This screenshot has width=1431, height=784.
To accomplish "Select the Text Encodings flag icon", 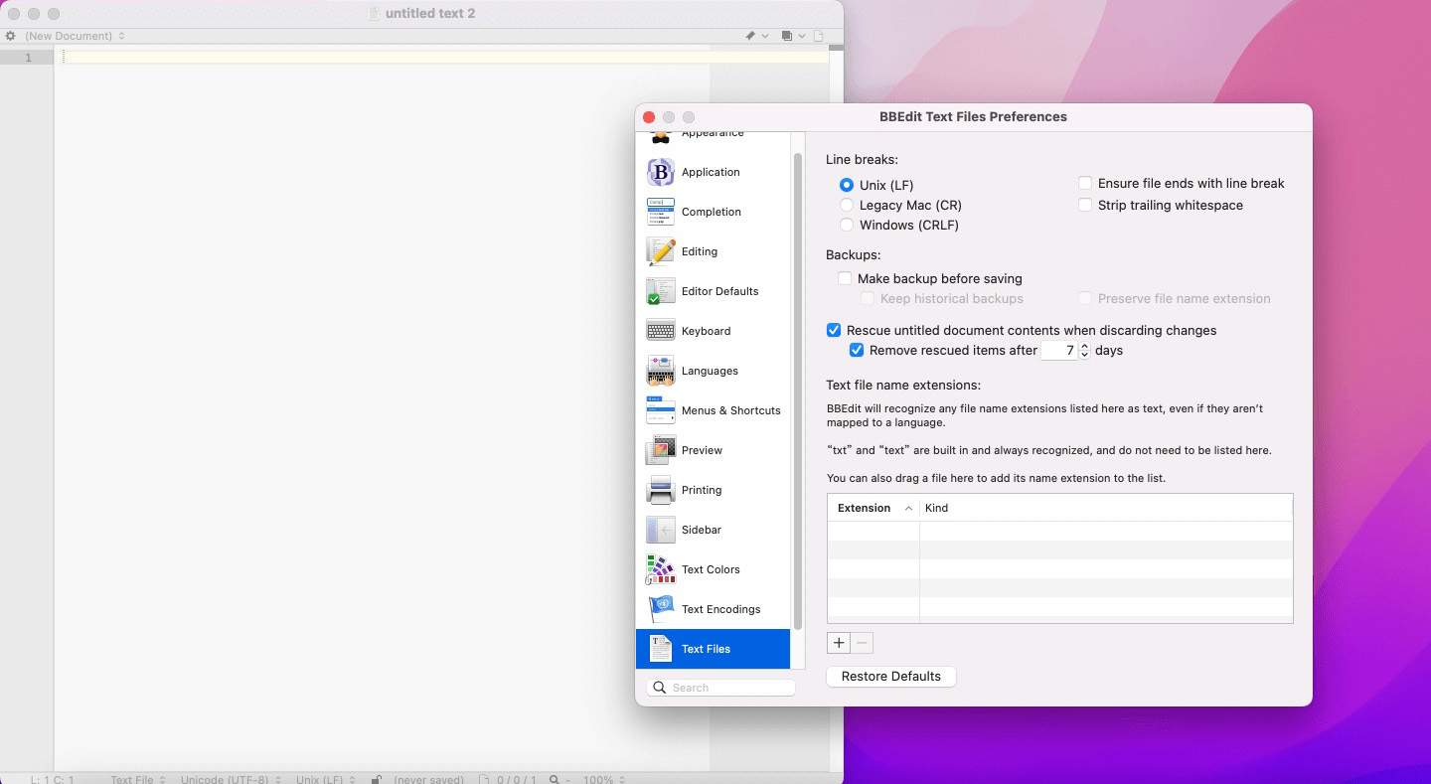I will 661,609.
